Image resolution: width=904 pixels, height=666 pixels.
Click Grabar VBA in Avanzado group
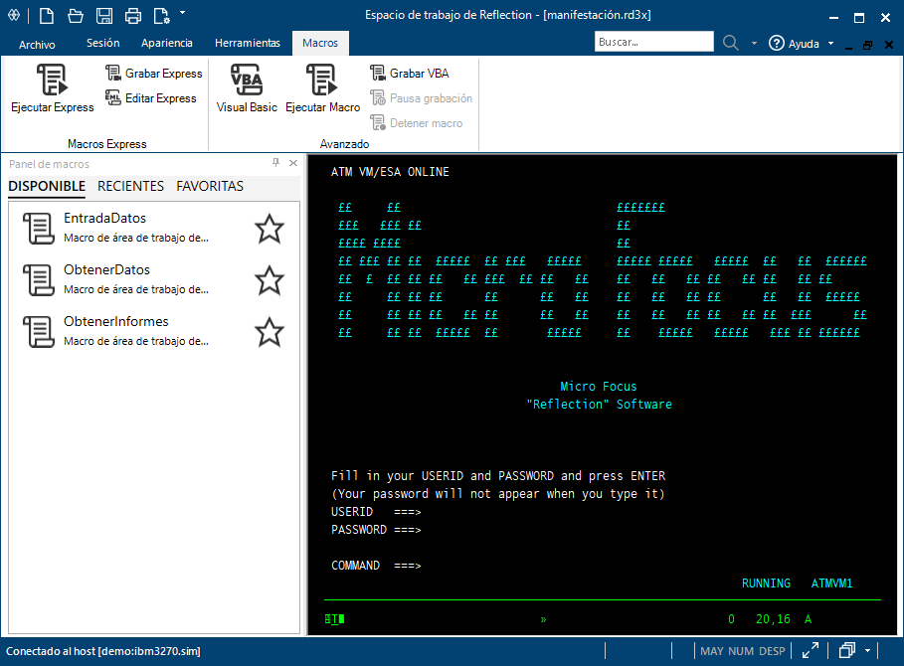click(409, 74)
